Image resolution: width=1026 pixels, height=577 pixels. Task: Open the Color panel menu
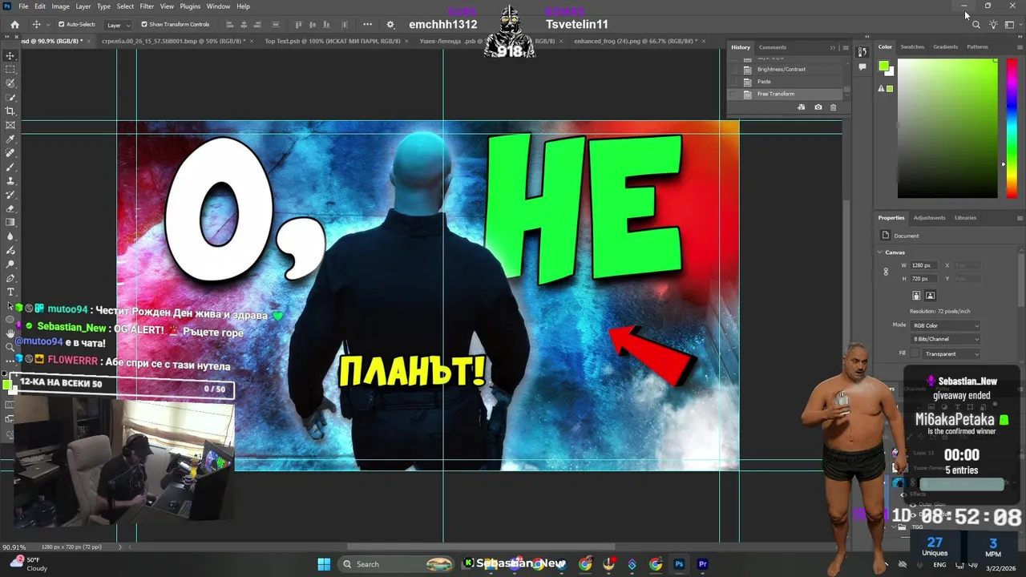1020,47
